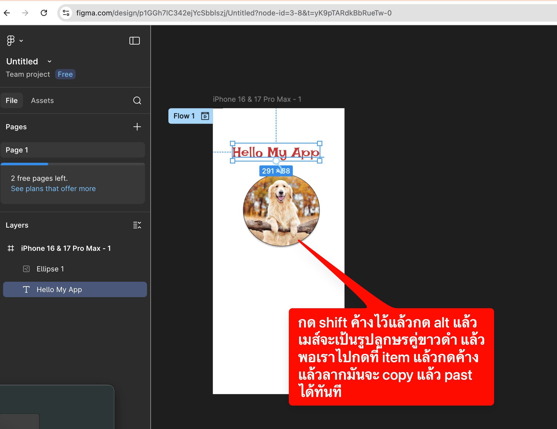Viewport: 557px width, 429px height.
Task: Expand the Untitled file name dropdown
Action: click(50, 62)
